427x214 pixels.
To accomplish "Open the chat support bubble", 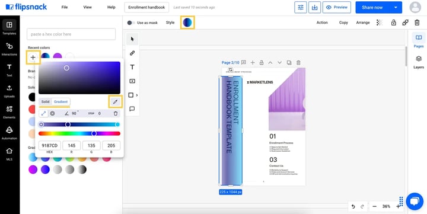I will [x=414, y=202].
